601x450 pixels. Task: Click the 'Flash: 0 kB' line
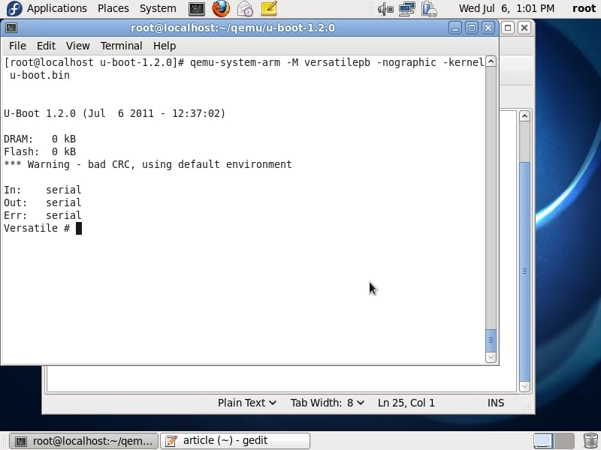click(x=40, y=151)
